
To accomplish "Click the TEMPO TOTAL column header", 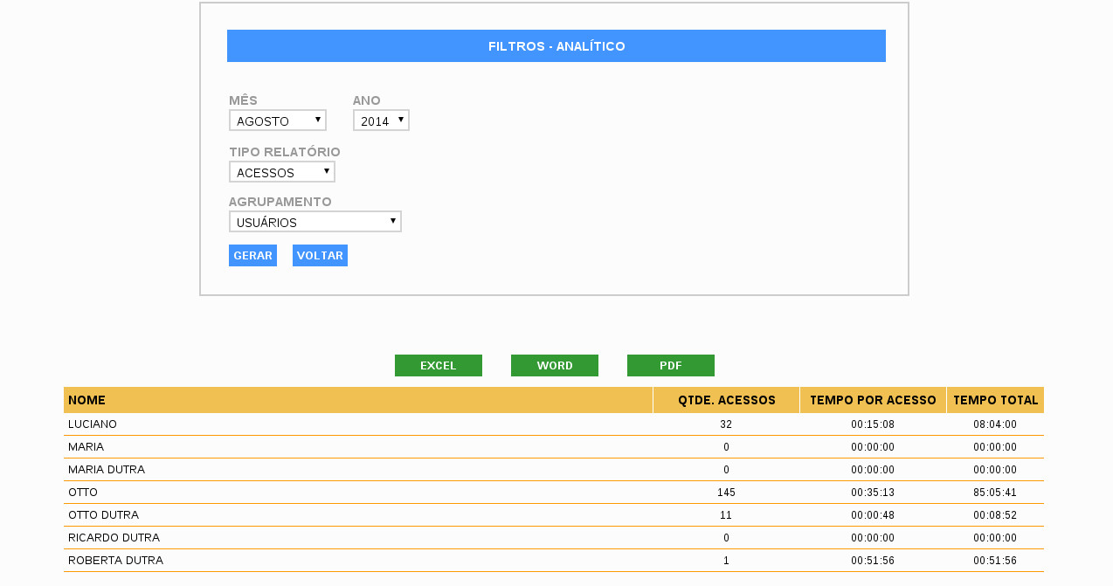I will pos(995,400).
